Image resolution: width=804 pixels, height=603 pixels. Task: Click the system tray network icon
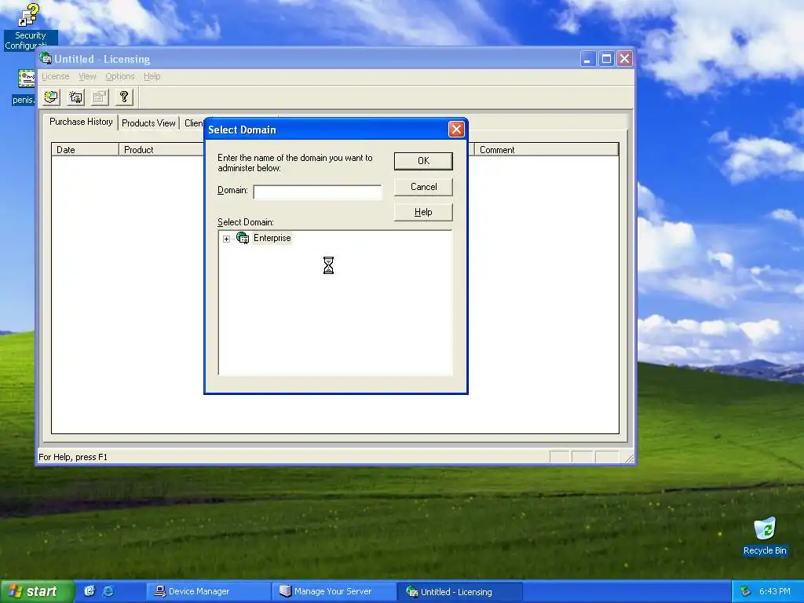coord(746,591)
